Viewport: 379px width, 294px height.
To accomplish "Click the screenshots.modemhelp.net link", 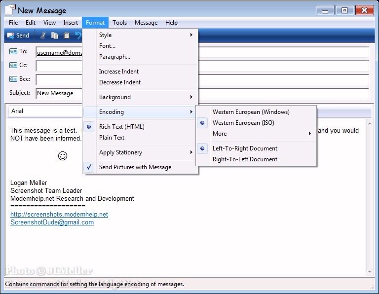I will tap(59, 215).
